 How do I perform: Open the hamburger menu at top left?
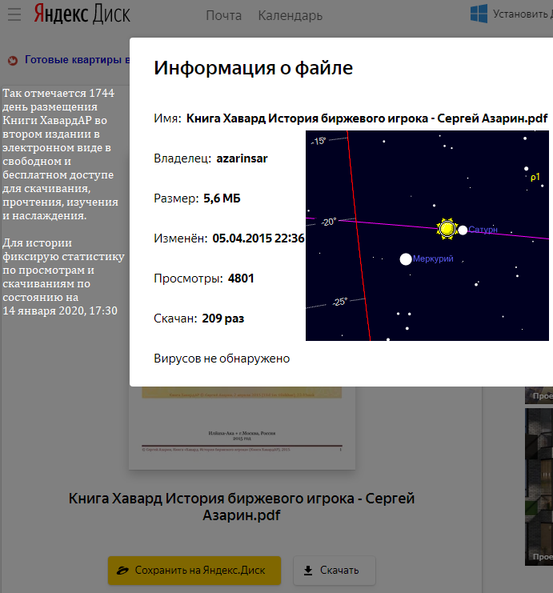[14, 15]
